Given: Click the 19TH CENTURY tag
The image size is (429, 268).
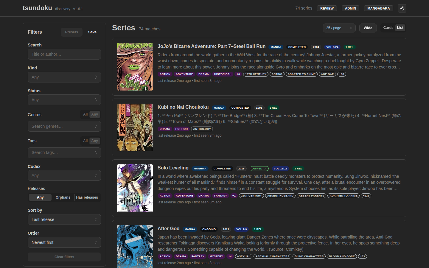Looking at the screenshot, I should (256, 74).
